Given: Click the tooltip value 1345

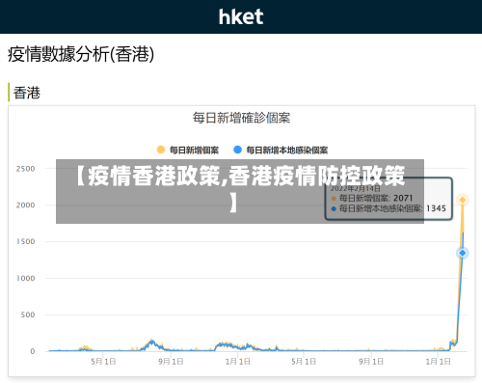Looking at the screenshot, I should point(436,208).
